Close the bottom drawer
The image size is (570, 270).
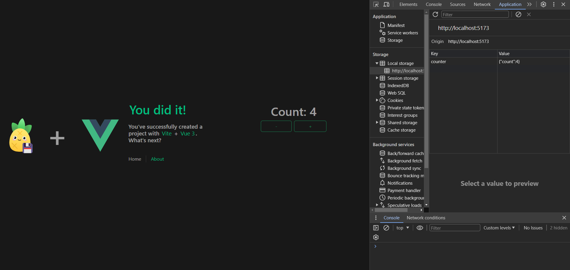point(564,218)
